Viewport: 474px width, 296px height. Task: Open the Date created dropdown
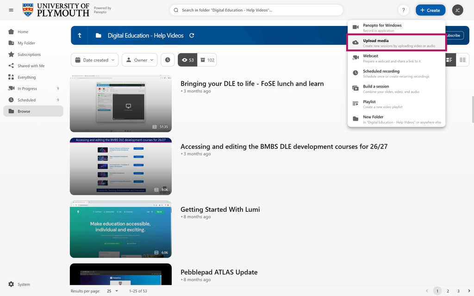tap(94, 60)
